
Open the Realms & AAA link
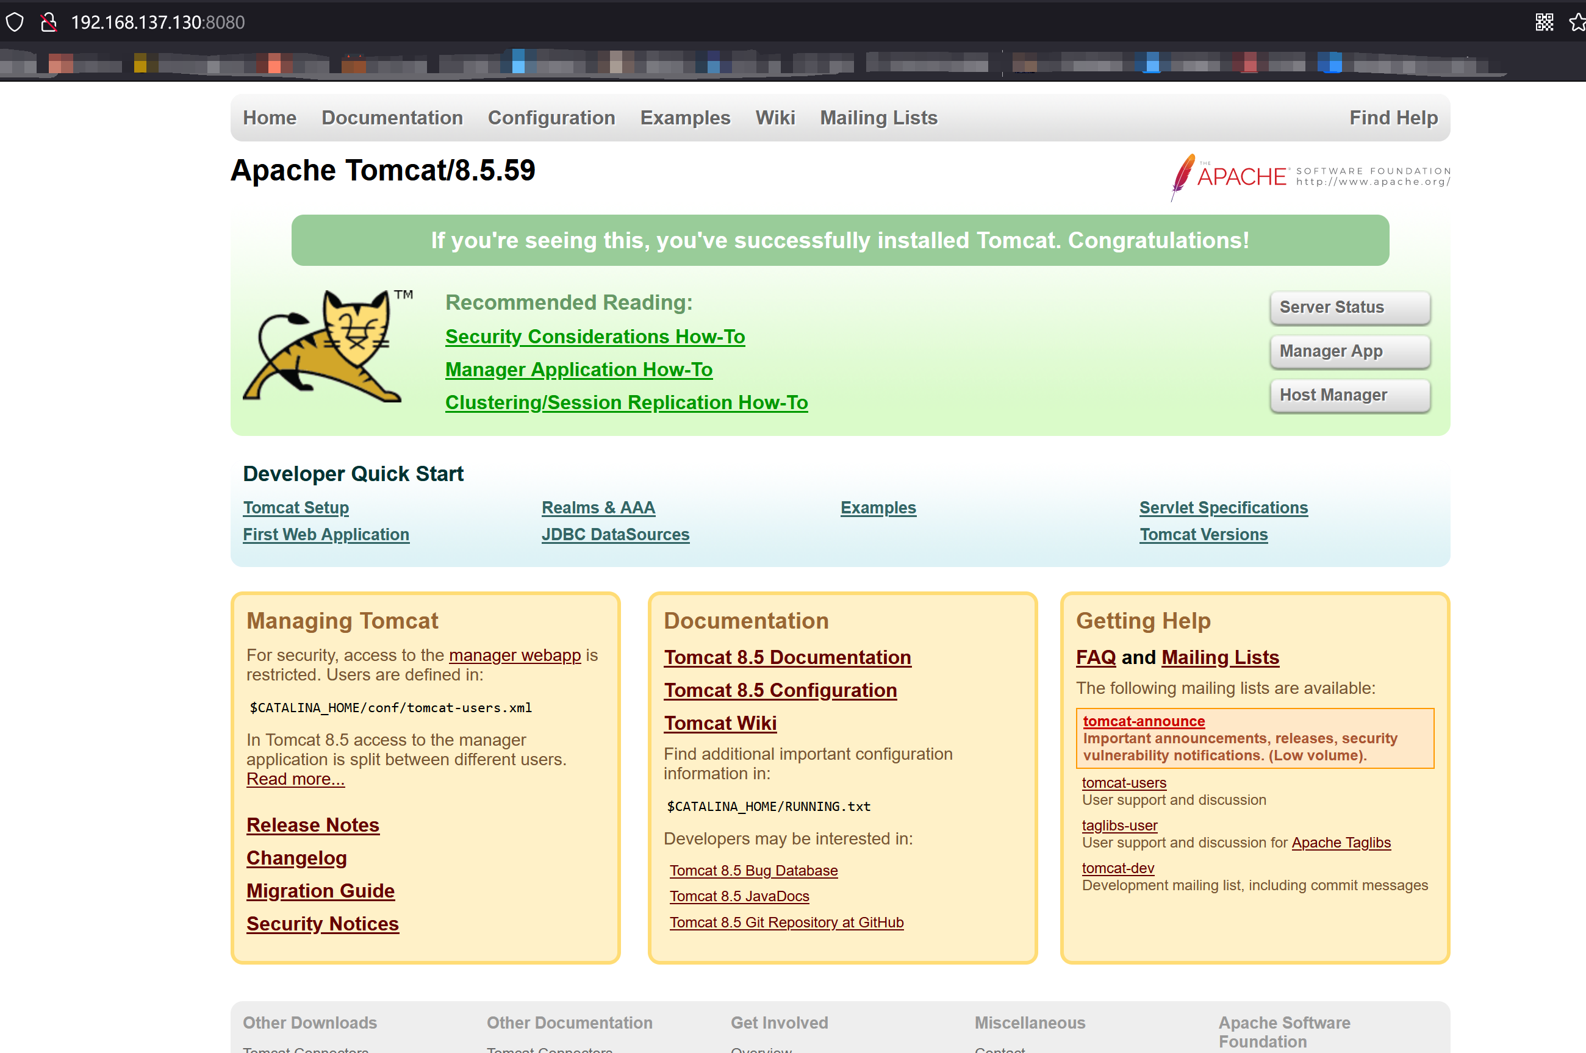(598, 508)
